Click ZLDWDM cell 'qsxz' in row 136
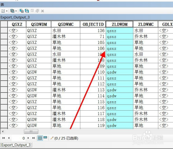173x149 pixels. click(x=119, y=30)
